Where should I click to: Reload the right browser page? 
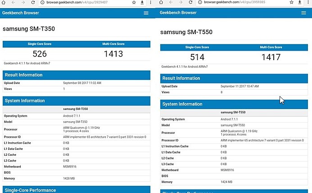click(190, 2)
